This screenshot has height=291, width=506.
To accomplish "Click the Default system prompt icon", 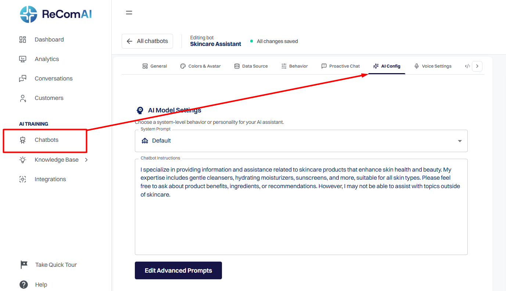I will tap(145, 141).
